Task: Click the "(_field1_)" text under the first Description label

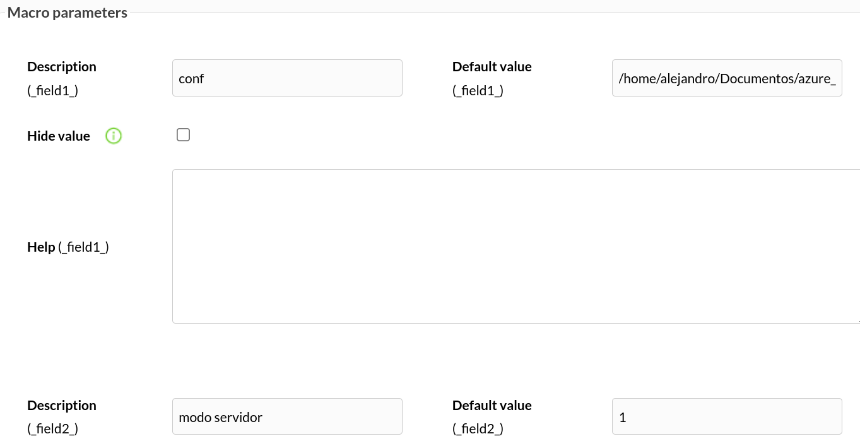Action: coord(53,91)
